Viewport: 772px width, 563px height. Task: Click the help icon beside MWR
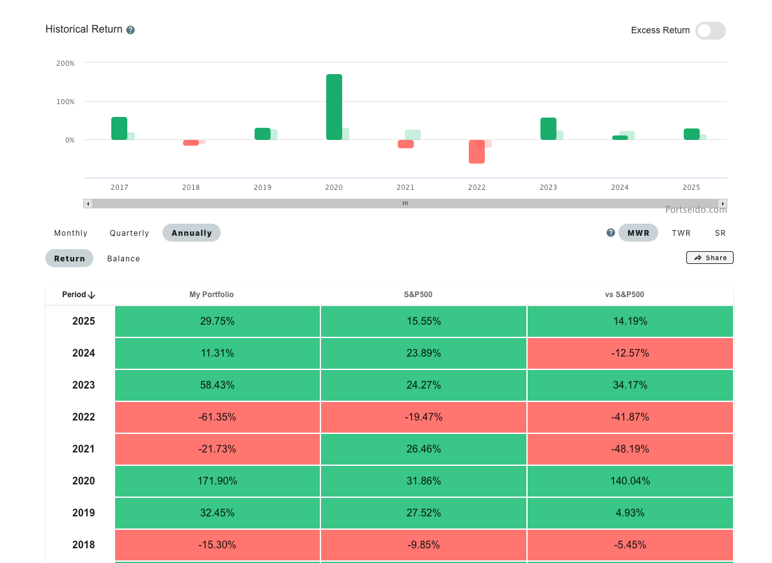pos(611,233)
